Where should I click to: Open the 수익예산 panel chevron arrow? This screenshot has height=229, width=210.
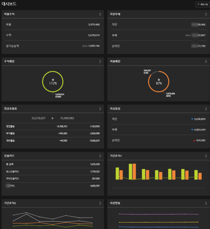point(100,61)
